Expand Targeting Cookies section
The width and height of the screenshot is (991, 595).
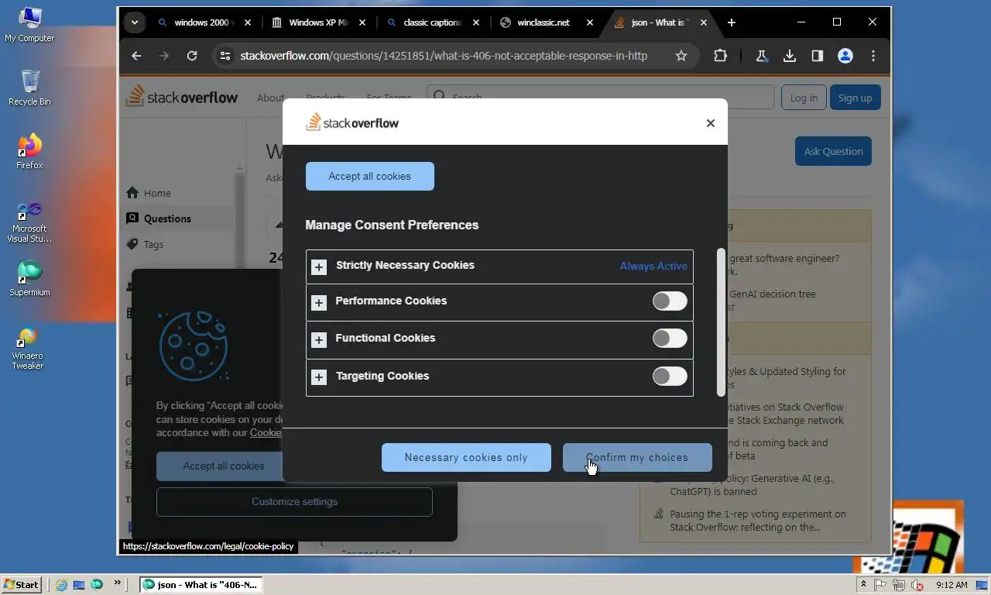[318, 377]
